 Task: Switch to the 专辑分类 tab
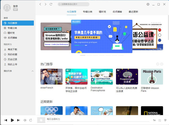point(88,12)
